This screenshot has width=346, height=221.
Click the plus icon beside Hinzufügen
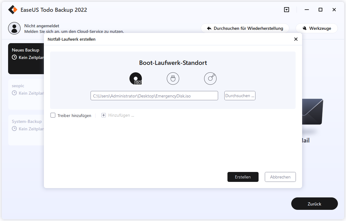point(104,115)
